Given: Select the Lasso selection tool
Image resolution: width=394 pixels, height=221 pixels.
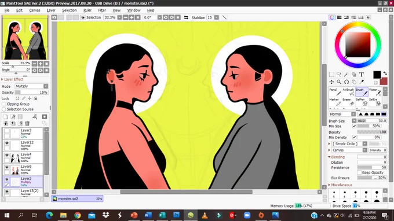Looking at the screenshot, I should pos(339,75).
